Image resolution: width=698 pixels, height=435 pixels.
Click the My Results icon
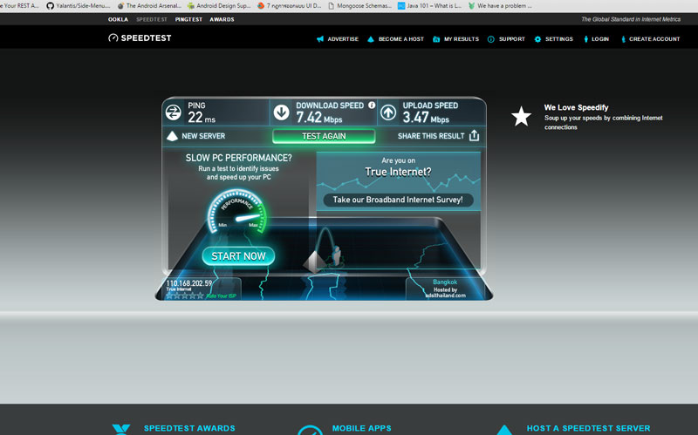436,39
